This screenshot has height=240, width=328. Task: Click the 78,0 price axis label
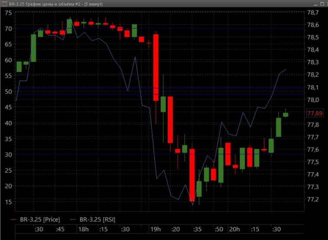pyautogui.click(x=312, y=100)
